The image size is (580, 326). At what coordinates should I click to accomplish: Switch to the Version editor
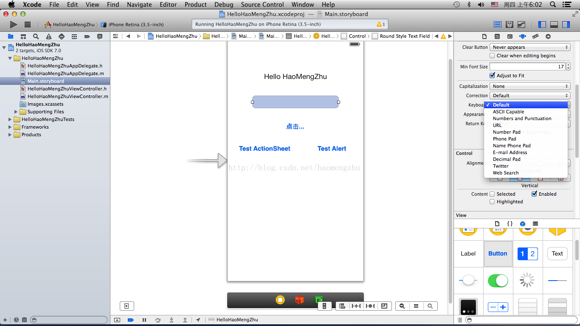(521, 25)
